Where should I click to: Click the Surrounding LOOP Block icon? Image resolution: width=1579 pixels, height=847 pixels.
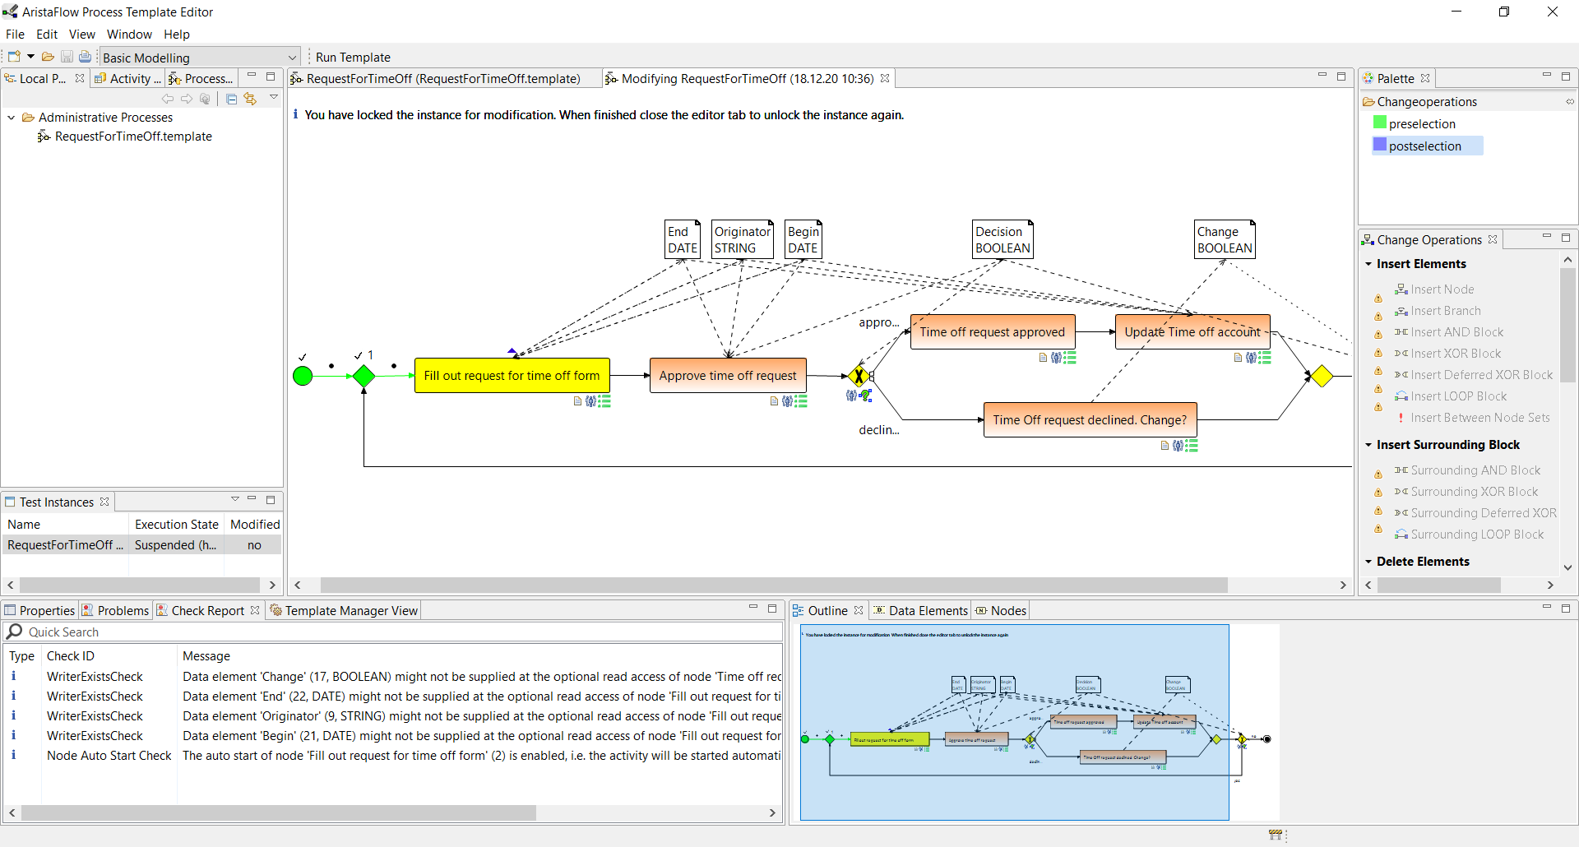(1401, 535)
